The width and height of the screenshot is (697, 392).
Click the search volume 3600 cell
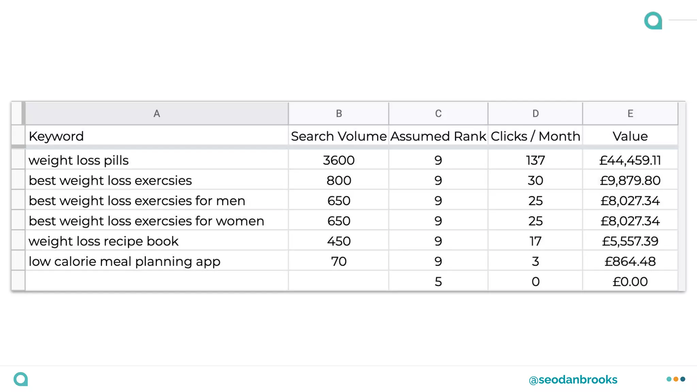point(339,160)
